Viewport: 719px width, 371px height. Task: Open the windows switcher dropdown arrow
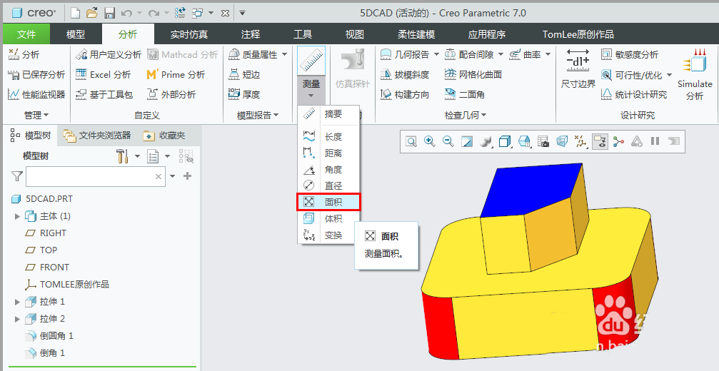click(211, 13)
